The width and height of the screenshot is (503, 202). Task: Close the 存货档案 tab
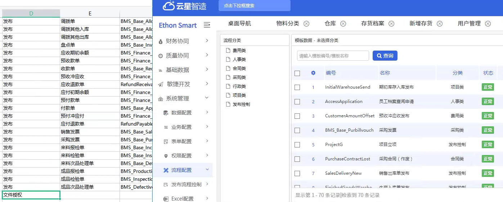(391, 24)
